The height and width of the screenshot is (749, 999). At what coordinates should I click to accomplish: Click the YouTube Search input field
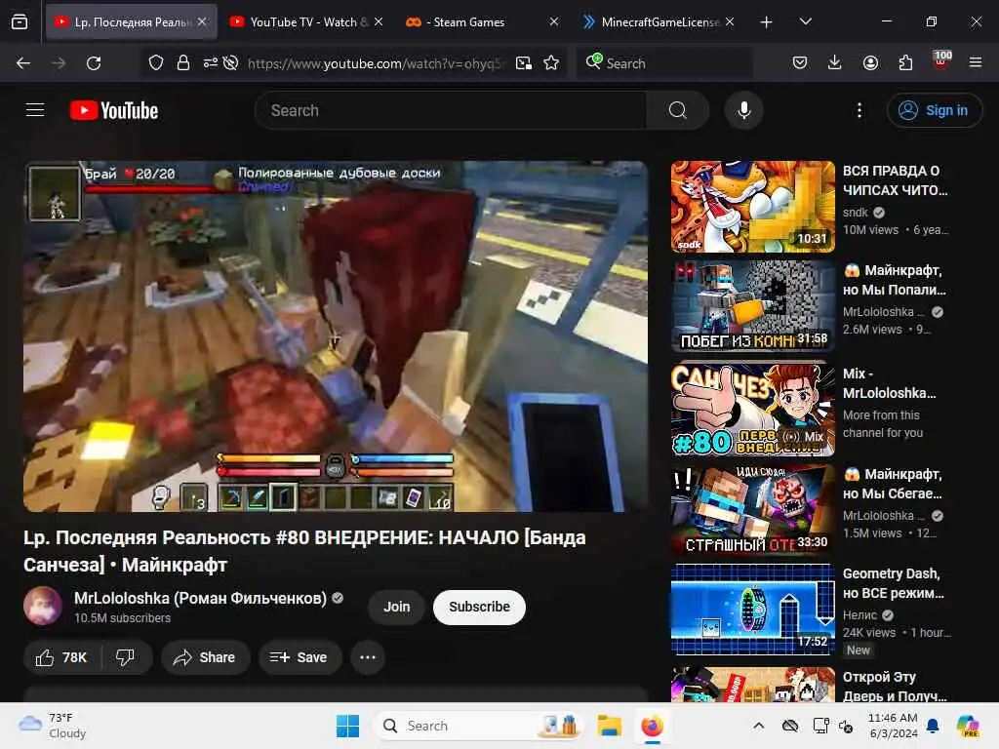[451, 110]
